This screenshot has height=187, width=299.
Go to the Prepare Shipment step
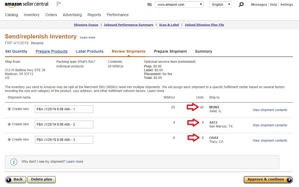(x=170, y=51)
